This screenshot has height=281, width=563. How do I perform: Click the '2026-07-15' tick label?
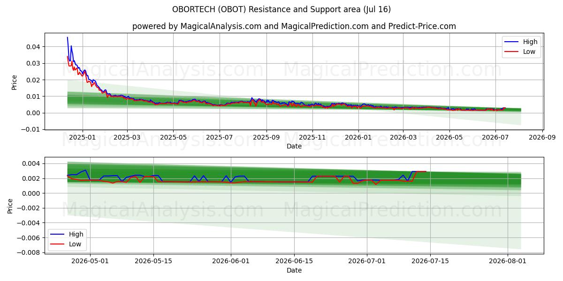coord(431,261)
